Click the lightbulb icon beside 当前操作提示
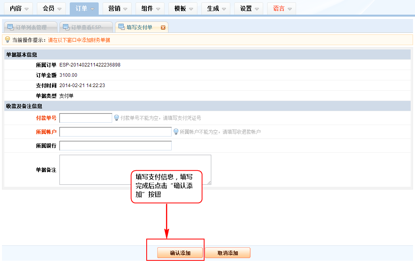Image resolution: width=415 pixels, height=262 pixels. click(x=7, y=40)
